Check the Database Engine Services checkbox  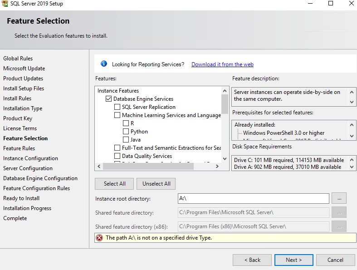[108, 98]
